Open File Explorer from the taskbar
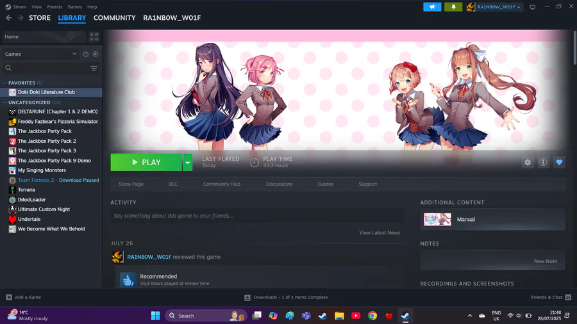 tap(339, 316)
